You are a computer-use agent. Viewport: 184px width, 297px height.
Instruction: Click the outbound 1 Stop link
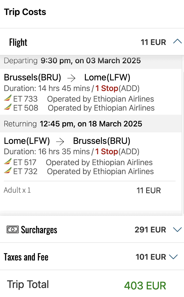[x=106, y=88]
